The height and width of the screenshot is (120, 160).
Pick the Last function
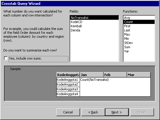(x=139, y=30)
